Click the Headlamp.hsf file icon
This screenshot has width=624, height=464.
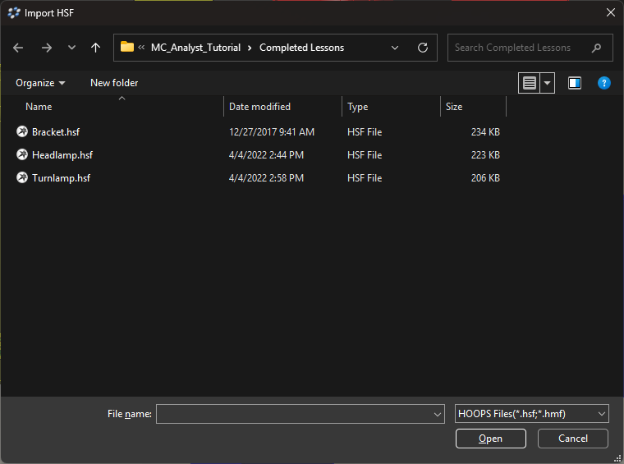pyautogui.click(x=22, y=154)
